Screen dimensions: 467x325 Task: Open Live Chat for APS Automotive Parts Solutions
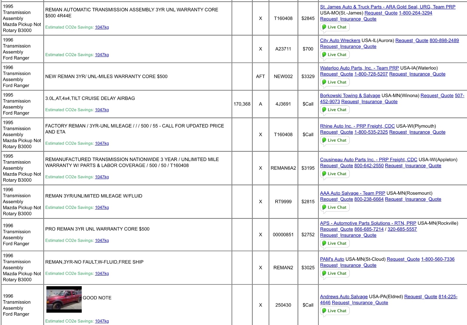pyautogui.click(x=334, y=243)
